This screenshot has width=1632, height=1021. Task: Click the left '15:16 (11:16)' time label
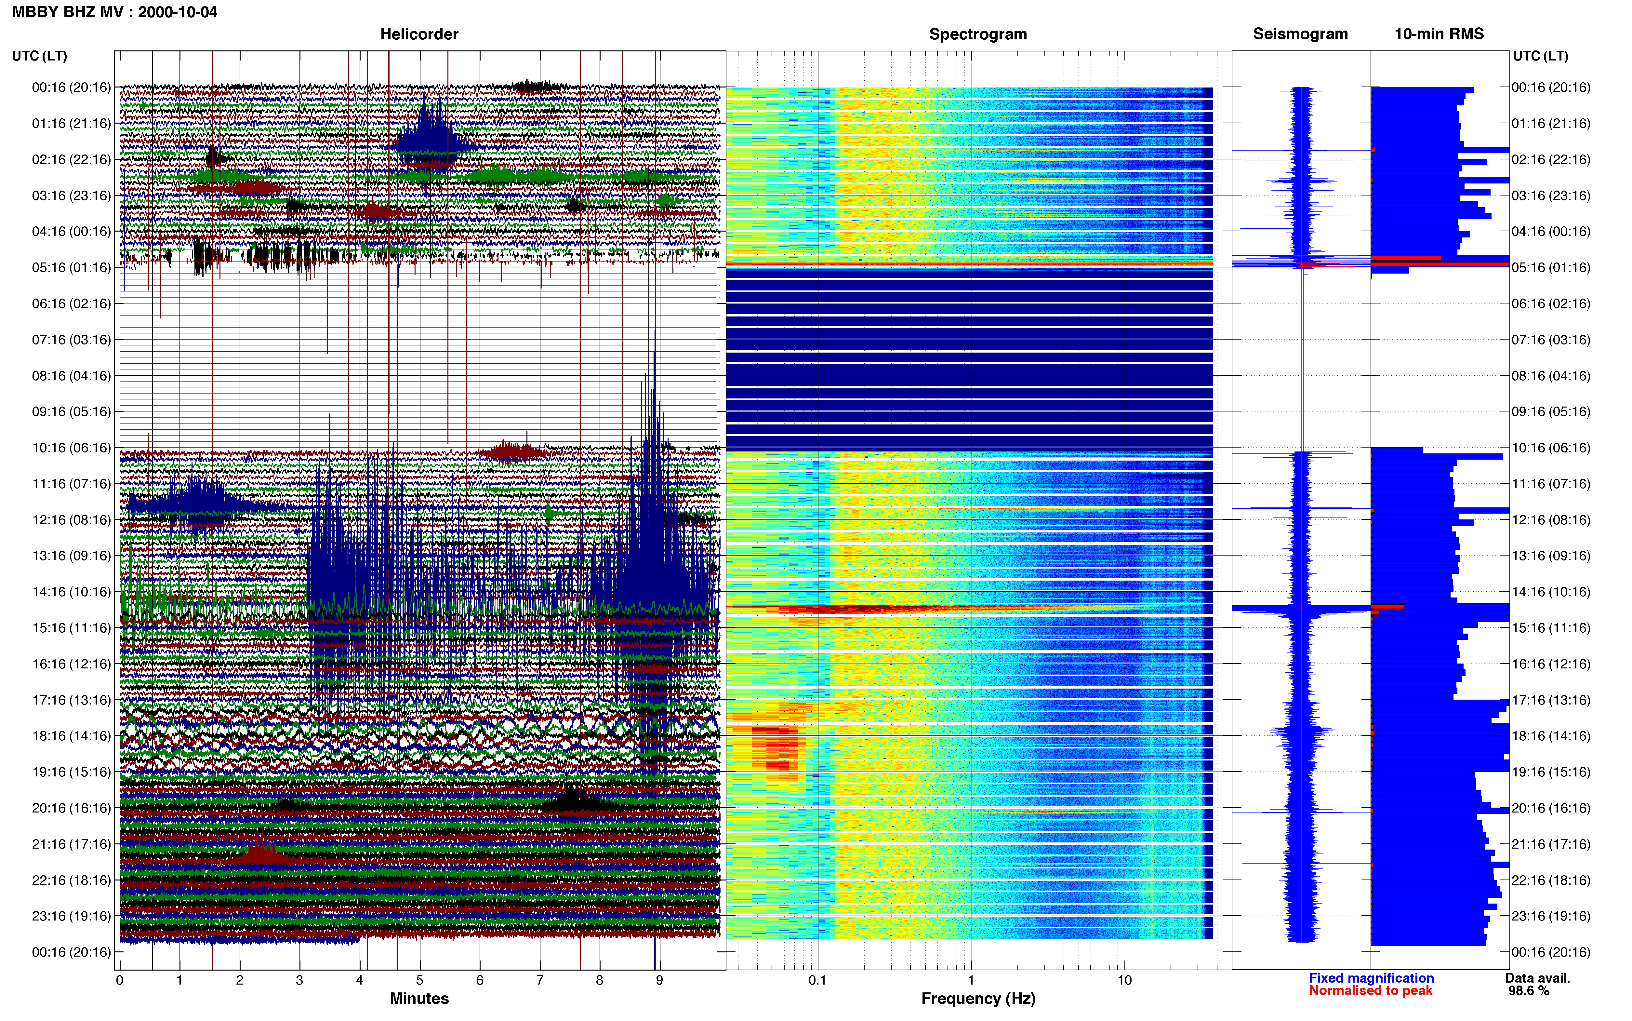(x=72, y=628)
